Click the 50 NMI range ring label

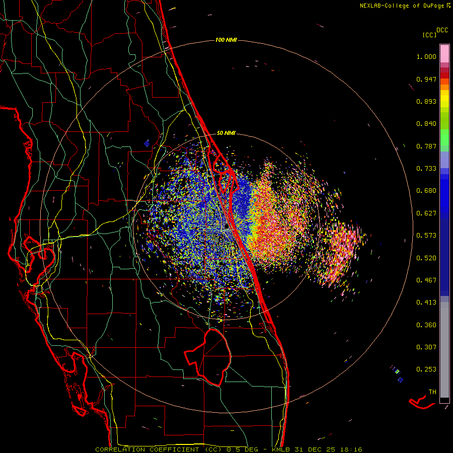(226, 133)
